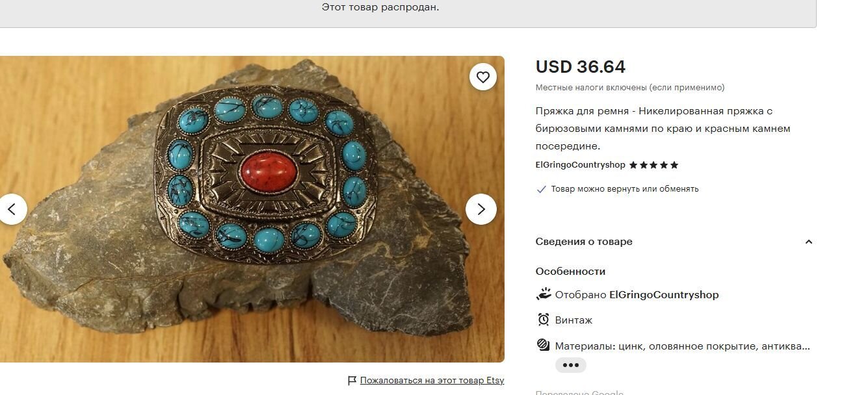Add item to favorites with heart icon

(x=482, y=77)
